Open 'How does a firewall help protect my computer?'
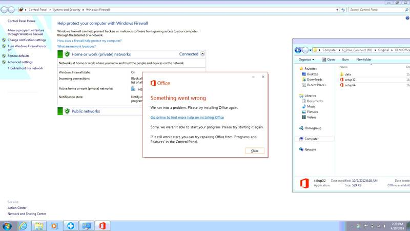This screenshot has height=231, width=410. 89,41
